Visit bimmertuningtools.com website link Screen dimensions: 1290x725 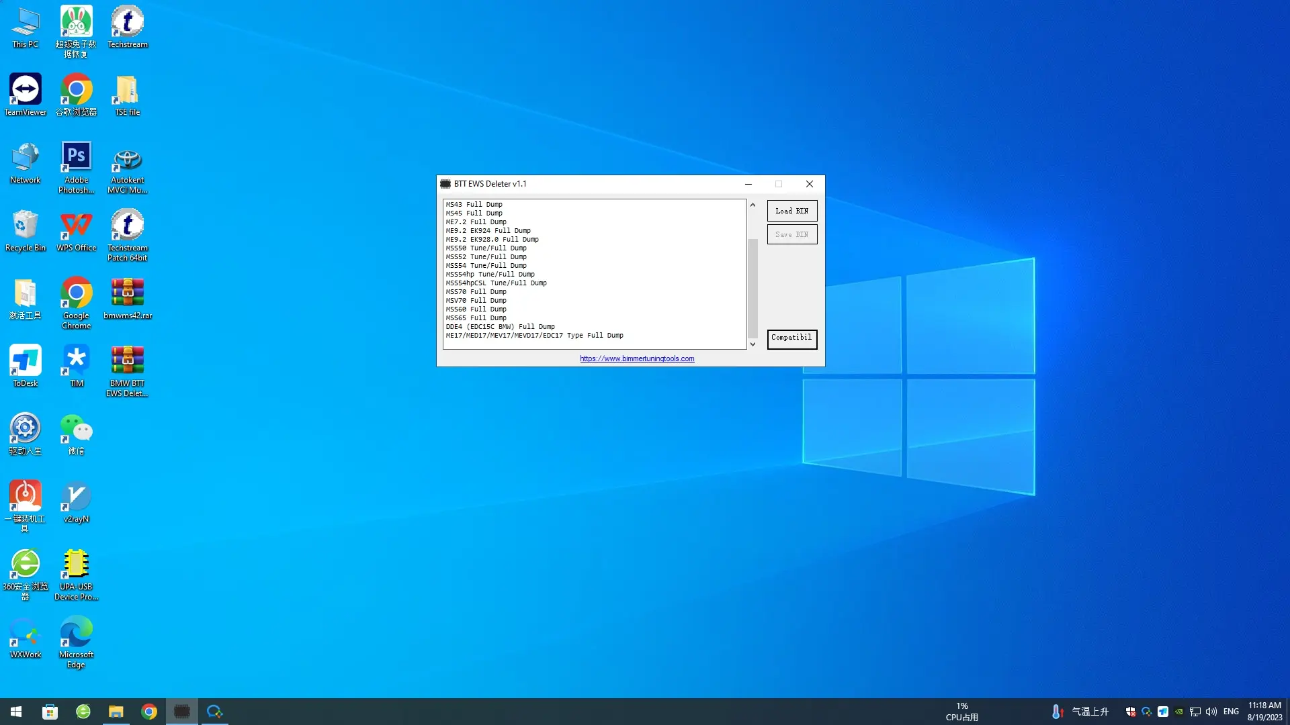(x=637, y=358)
